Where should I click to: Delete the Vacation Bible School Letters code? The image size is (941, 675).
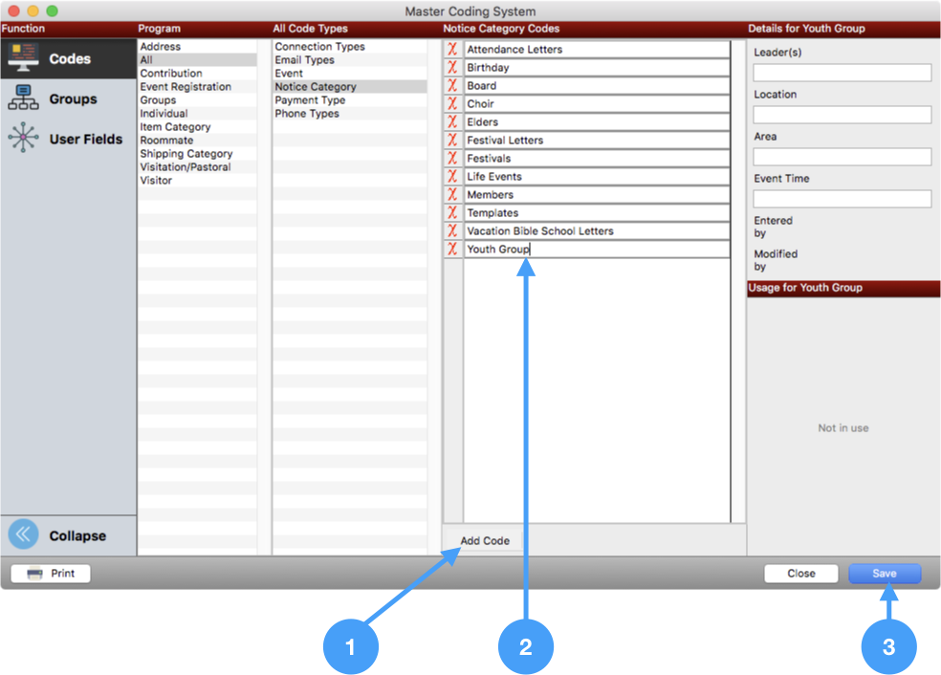click(452, 230)
